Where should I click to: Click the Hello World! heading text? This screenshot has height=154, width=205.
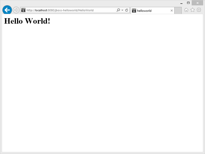click(27, 21)
